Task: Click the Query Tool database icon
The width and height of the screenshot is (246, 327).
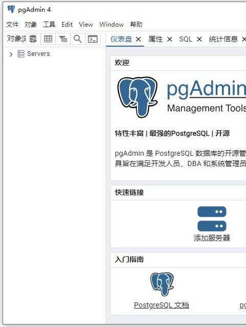Action: point(33,39)
